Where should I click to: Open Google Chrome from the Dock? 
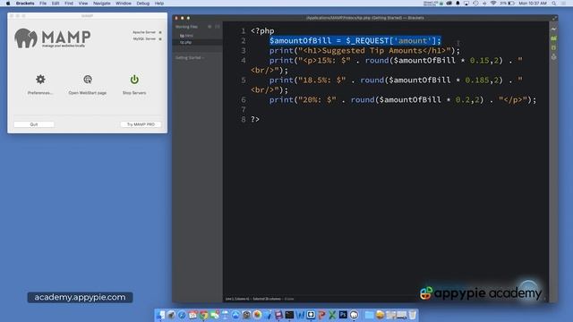[x=203, y=315]
